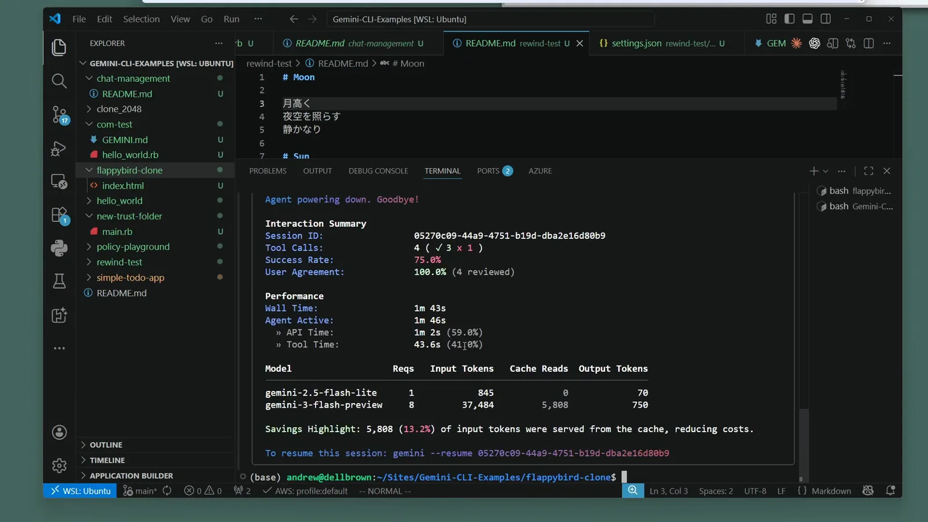Open editor More Actions ellipsis

[x=886, y=43]
